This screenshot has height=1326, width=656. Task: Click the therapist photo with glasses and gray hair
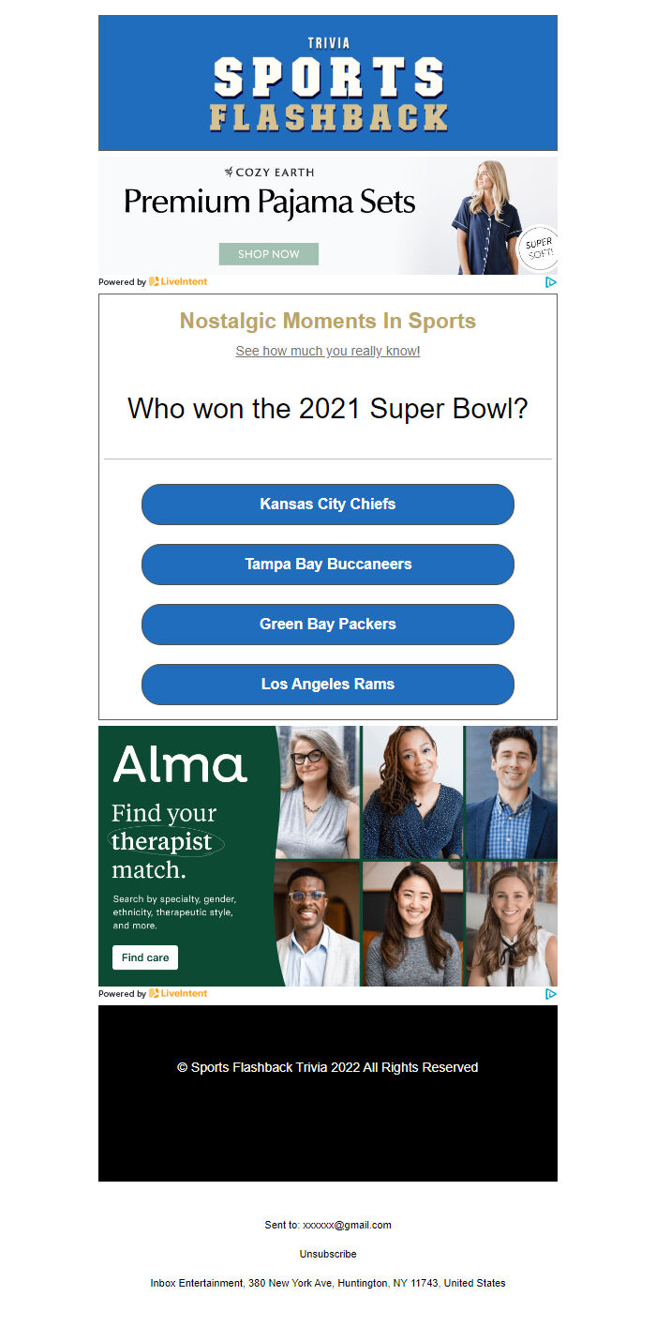(318, 791)
